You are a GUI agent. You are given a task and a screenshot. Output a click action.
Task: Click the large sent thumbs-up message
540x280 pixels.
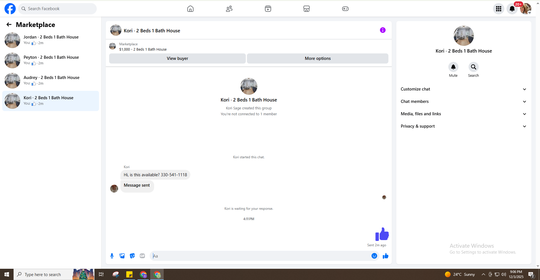(x=382, y=234)
